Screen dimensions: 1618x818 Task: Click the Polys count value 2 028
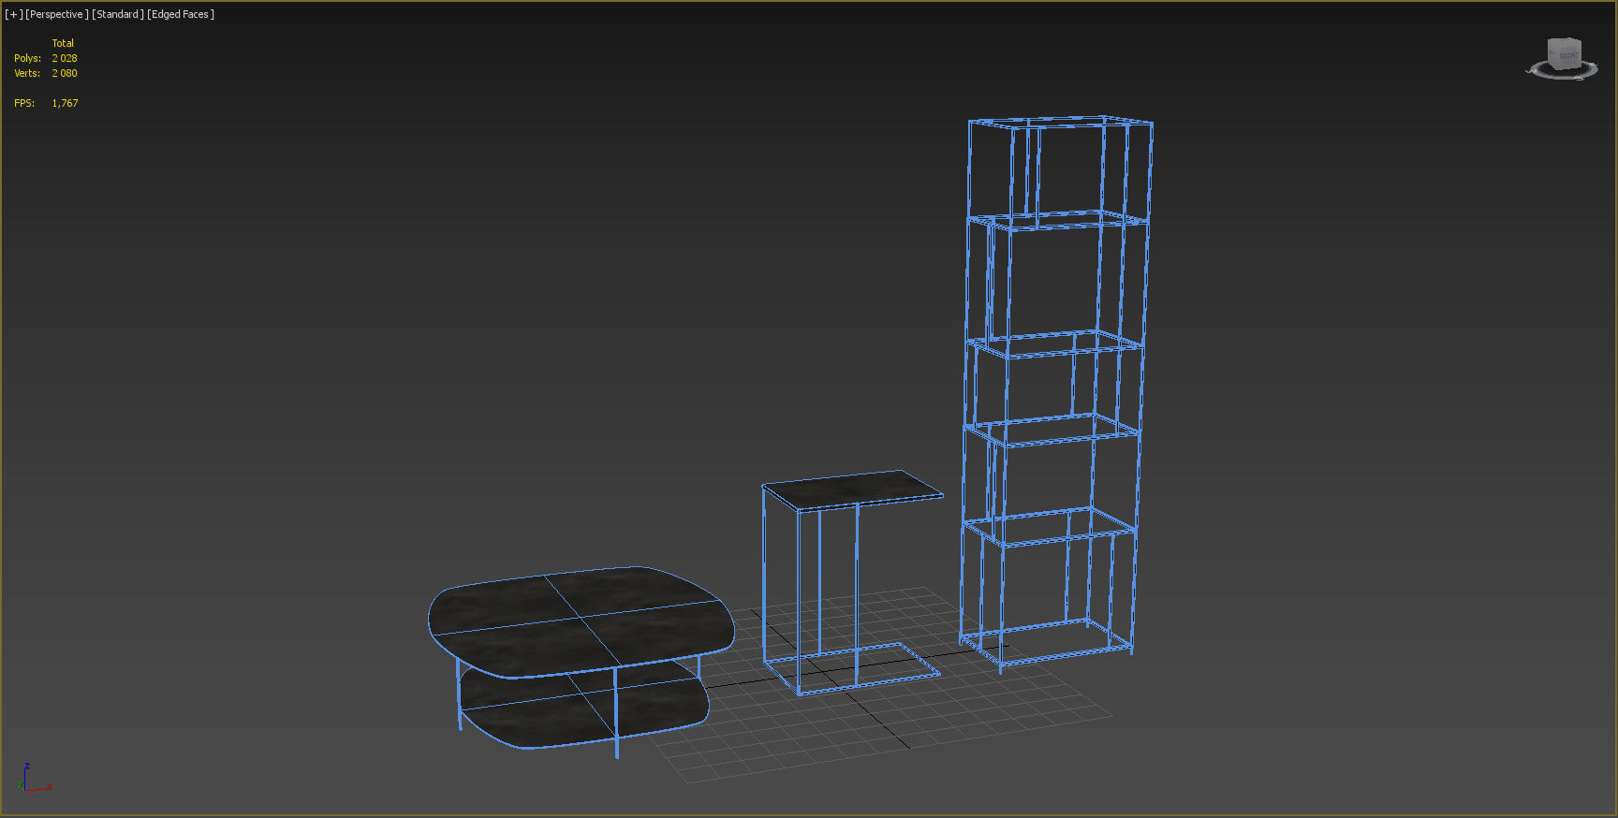coord(65,58)
